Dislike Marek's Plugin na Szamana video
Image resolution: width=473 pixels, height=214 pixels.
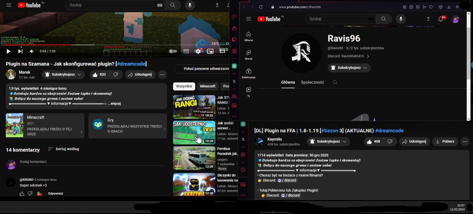116,75
